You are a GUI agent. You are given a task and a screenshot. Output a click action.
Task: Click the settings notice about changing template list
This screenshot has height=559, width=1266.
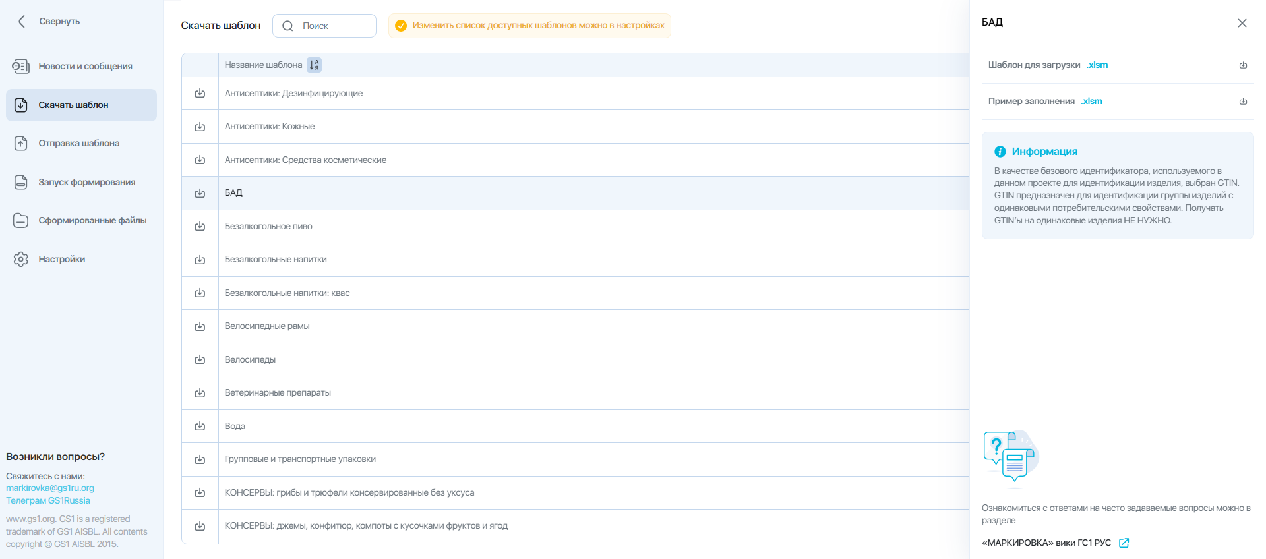pos(529,26)
